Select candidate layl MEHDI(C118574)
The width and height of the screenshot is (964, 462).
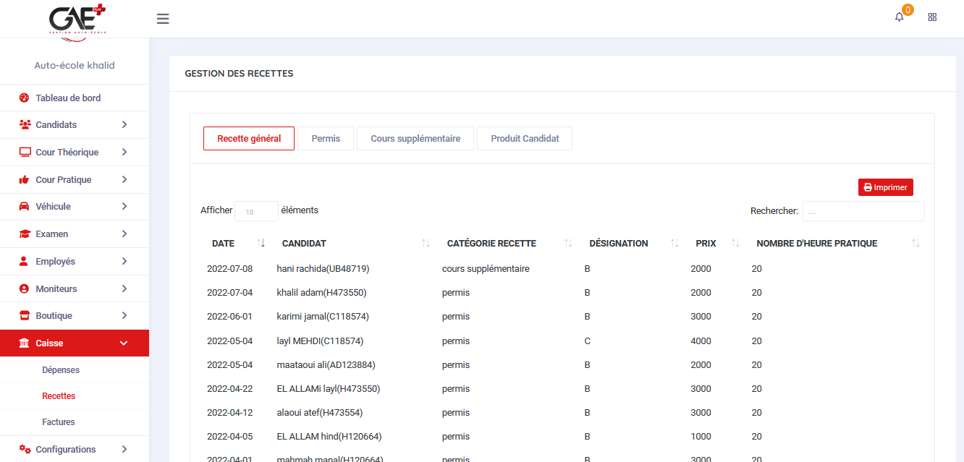320,341
